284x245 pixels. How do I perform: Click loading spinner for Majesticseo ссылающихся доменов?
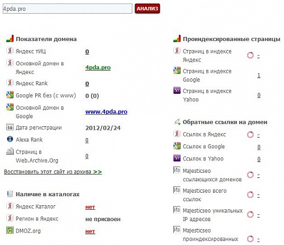[x=250, y=175]
